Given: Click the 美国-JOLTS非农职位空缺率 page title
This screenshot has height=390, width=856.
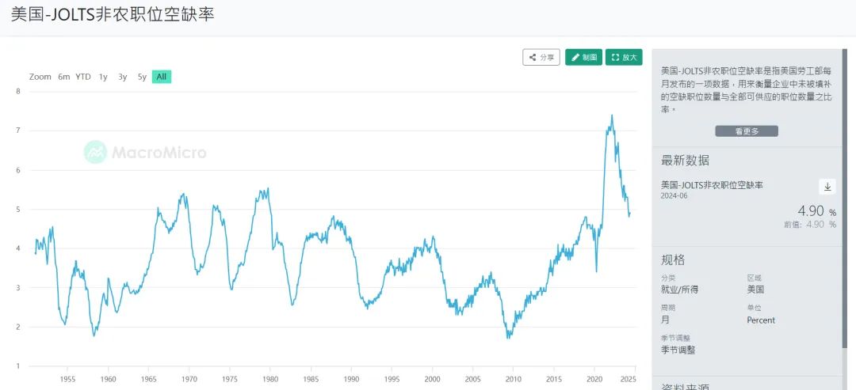Looking at the screenshot, I should point(113,15).
